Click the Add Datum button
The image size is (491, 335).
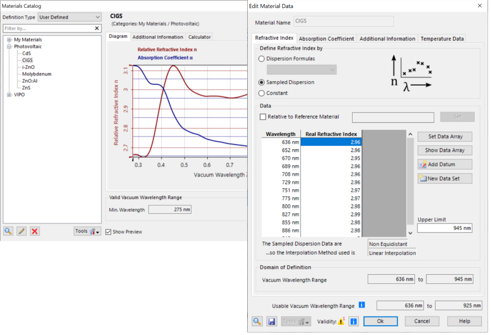(445, 164)
